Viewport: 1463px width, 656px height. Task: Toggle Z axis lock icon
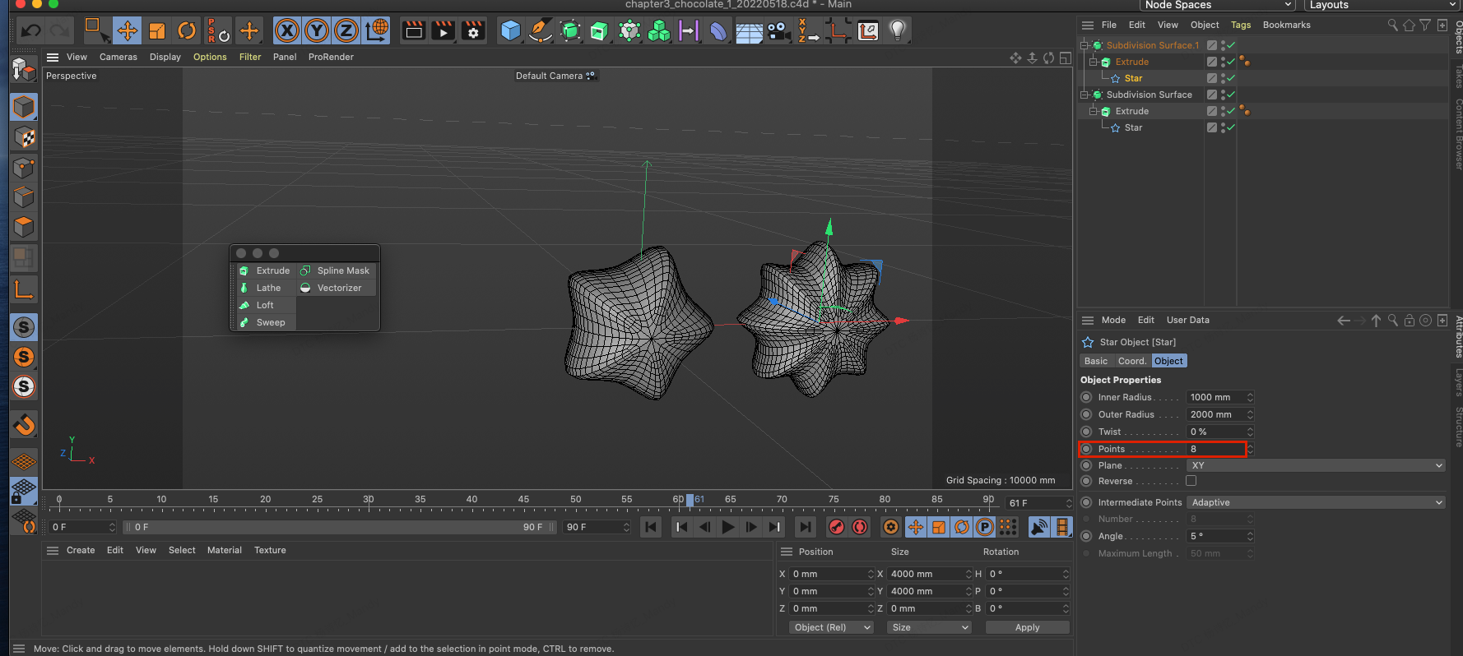click(x=346, y=31)
